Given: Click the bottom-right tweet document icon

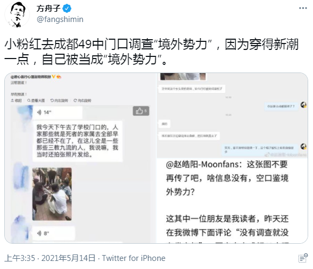Looking at the screenshot, I should click(303, 258).
